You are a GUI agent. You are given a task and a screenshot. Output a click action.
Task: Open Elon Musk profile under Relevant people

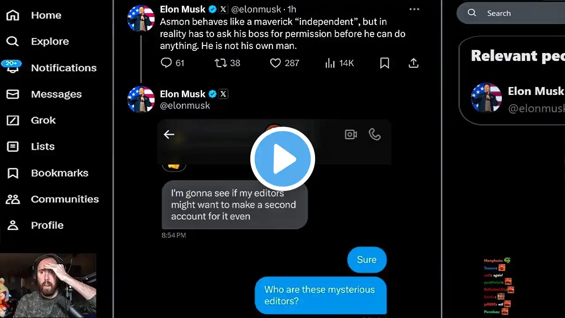tap(535, 91)
